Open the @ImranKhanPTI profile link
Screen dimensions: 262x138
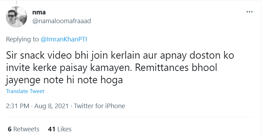(64, 39)
